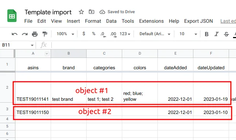This screenshot has width=236, height=140.
Task: Rename the Template import title
Action: pos(48,12)
